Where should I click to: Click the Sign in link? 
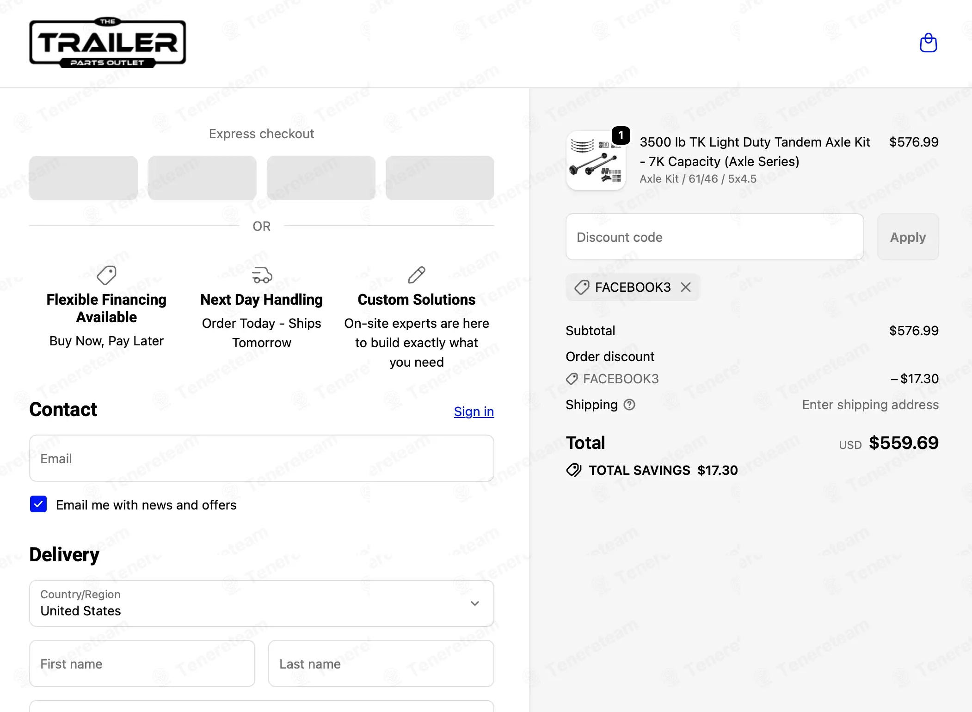474,411
